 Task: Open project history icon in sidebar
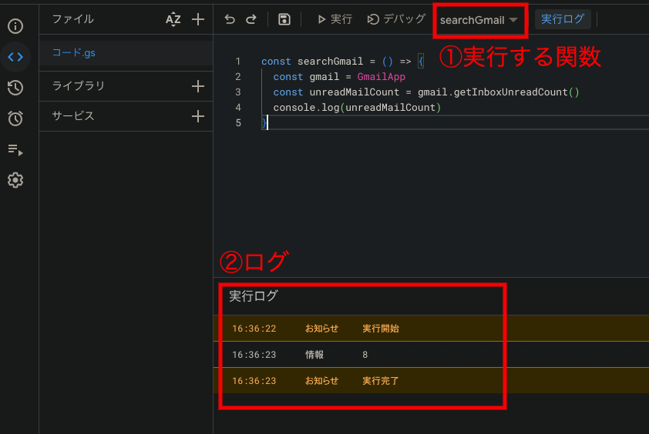point(15,88)
